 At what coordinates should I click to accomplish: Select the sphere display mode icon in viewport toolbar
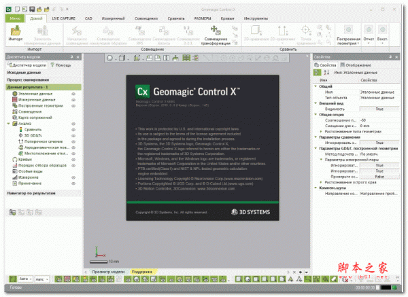[109, 58]
